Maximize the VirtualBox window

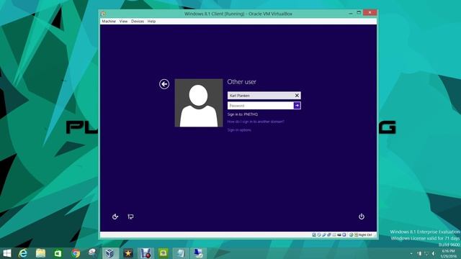(x=359, y=13)
